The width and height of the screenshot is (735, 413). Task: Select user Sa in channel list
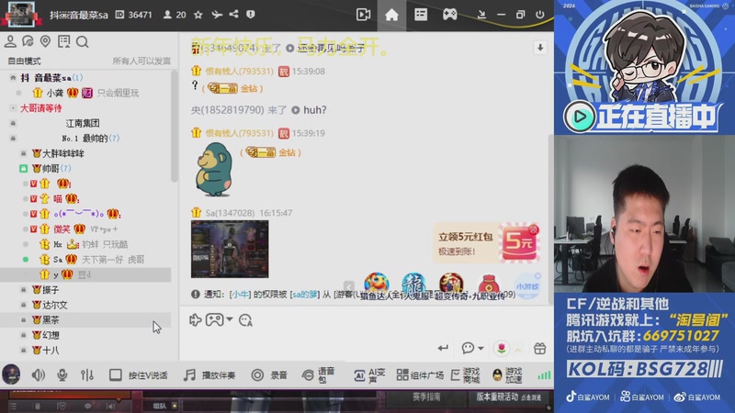click(57, 260)
